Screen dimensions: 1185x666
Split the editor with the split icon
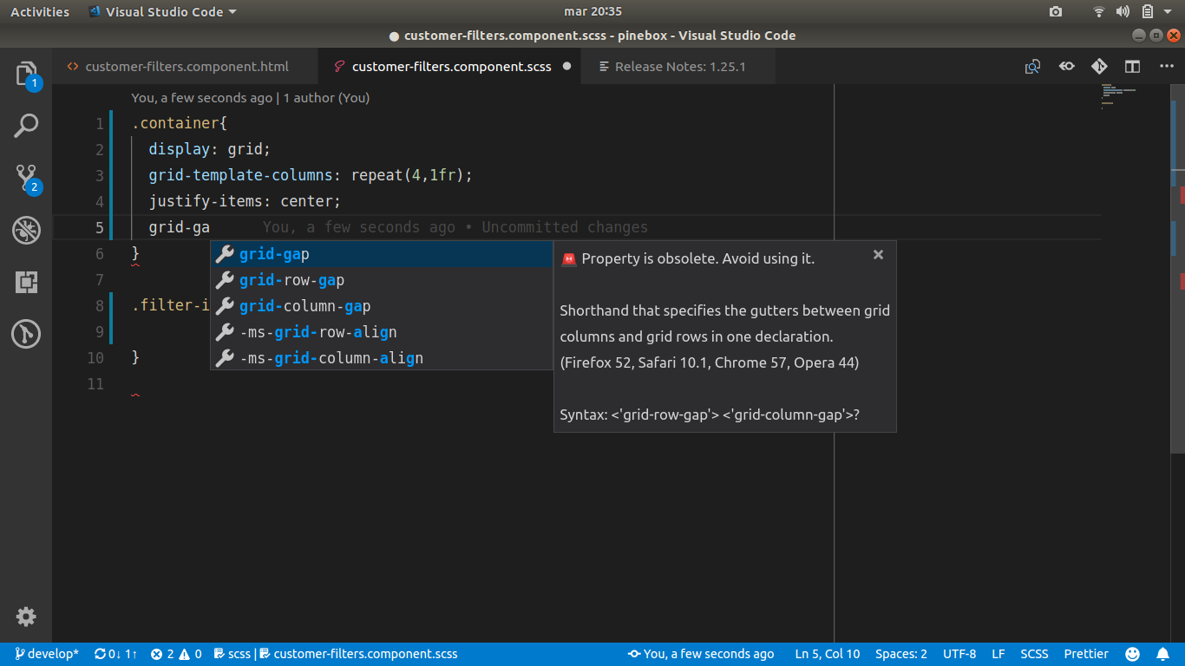pyautogui.click(x=1132, y=66)
